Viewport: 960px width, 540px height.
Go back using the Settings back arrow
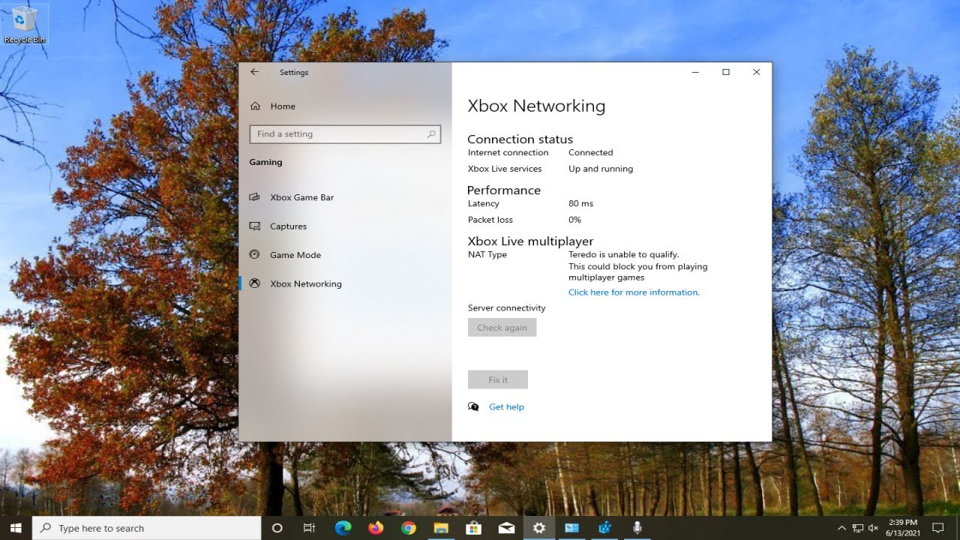point(255,73)
